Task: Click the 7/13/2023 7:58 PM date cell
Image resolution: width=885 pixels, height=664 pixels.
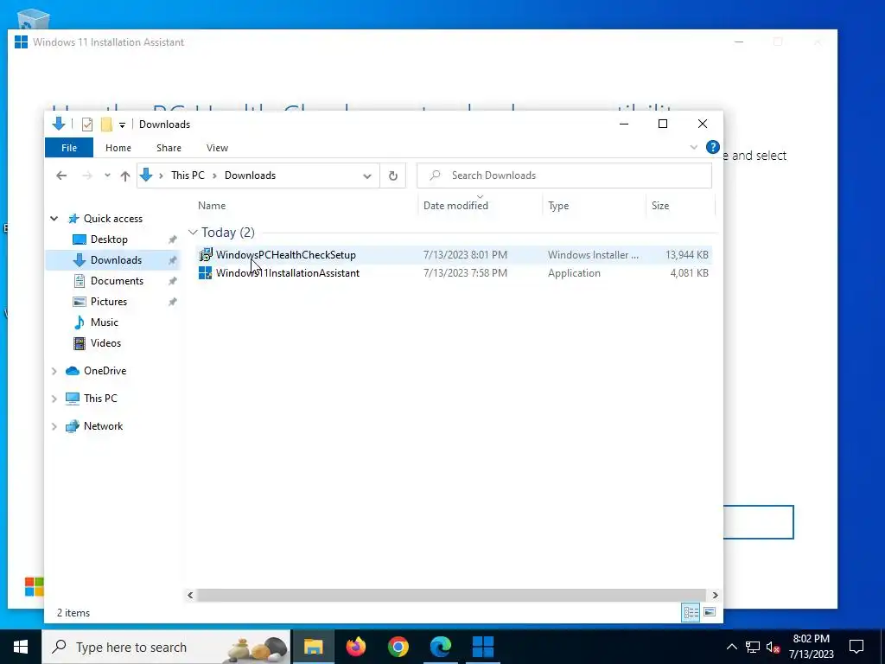Action: (465, 272)
